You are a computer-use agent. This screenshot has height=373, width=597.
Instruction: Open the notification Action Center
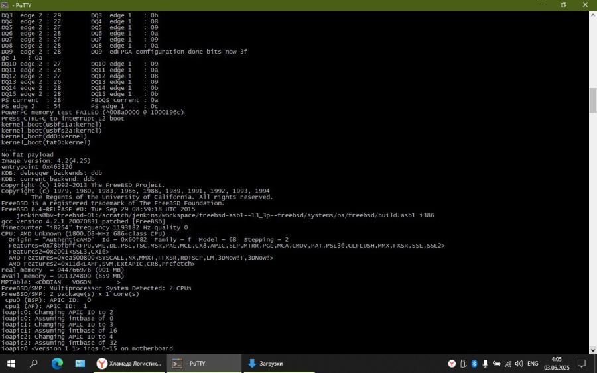tap(581, 363)
